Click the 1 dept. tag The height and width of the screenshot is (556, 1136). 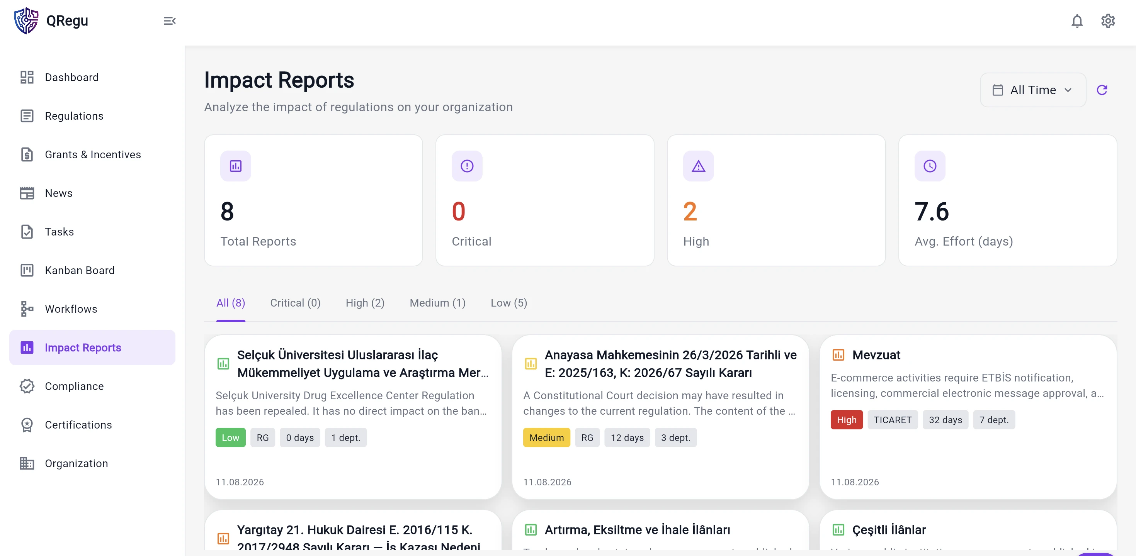pos(345,437)
